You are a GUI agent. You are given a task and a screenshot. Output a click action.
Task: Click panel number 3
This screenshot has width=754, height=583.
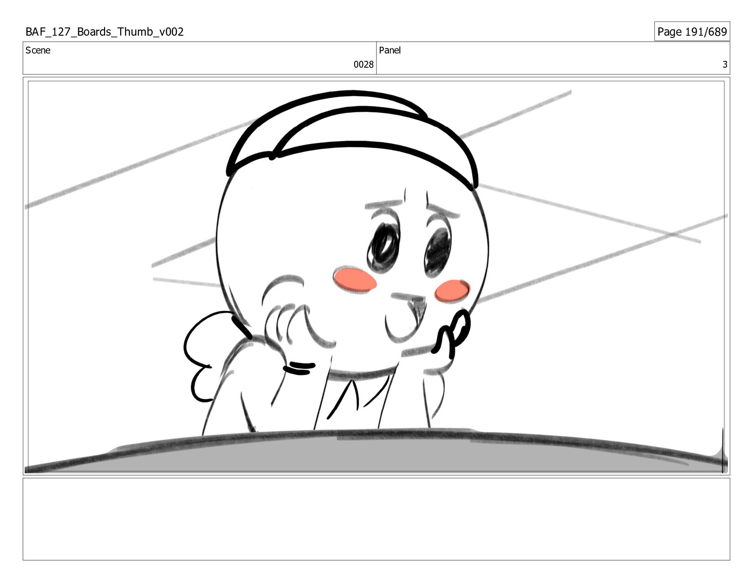(x=724, y=64)
